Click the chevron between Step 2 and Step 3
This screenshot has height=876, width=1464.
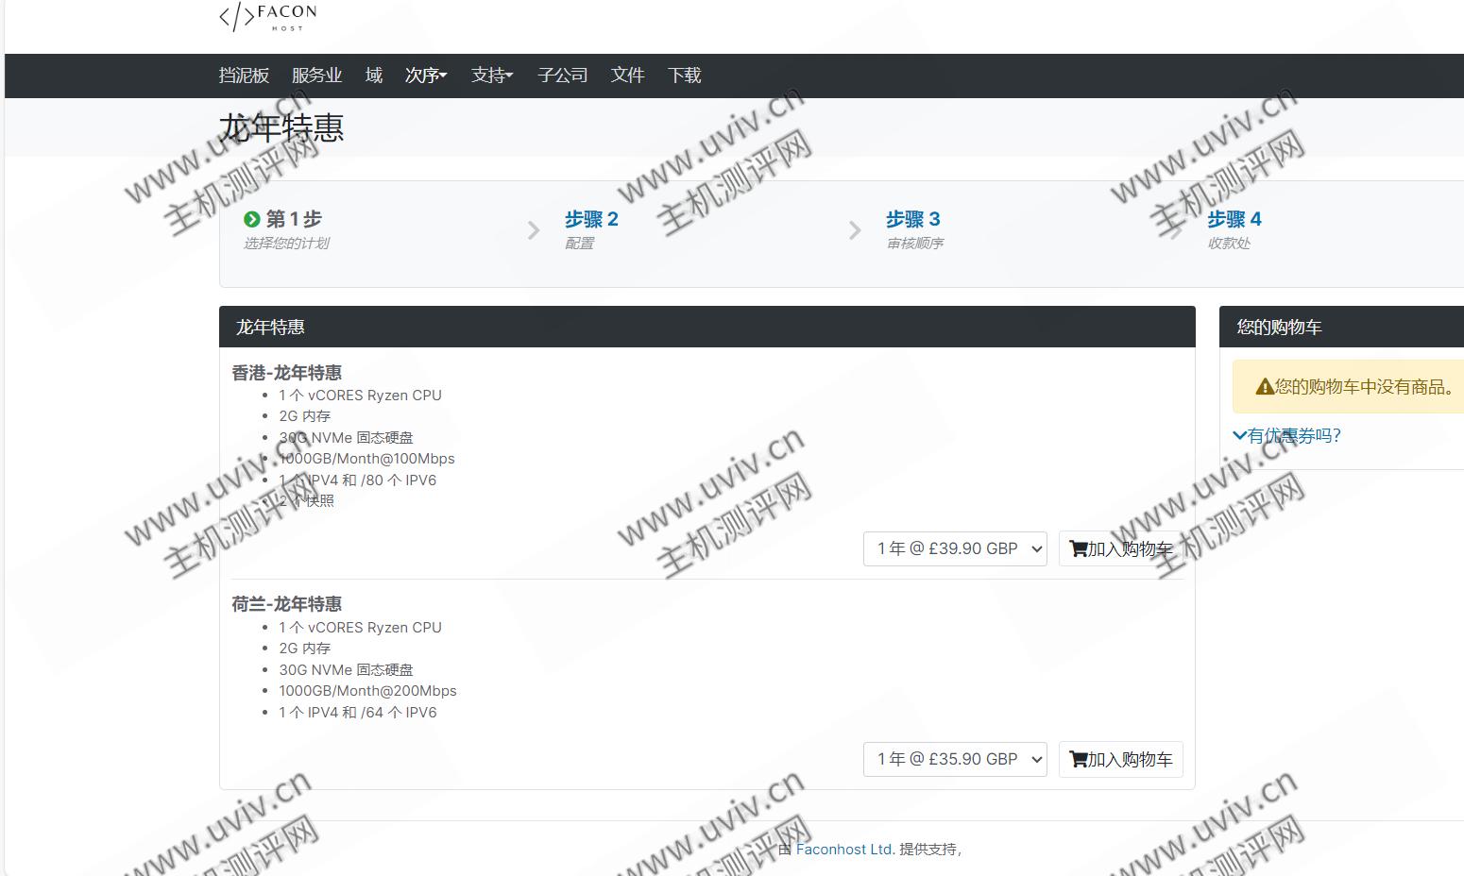point(855,230)
